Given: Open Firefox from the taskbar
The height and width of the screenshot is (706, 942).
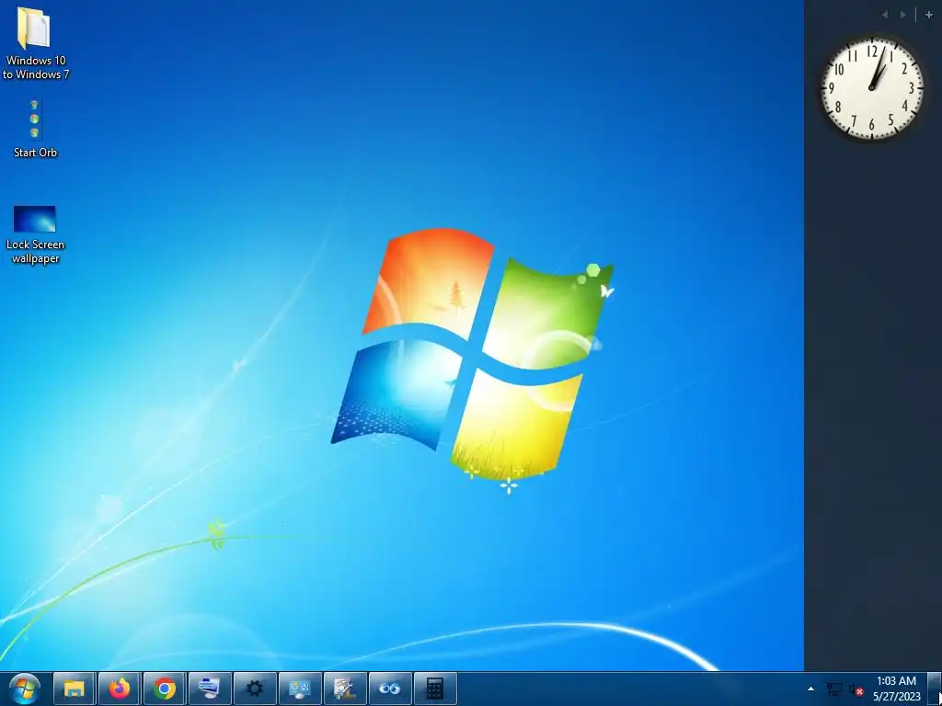Looking at the screenshot, I should coord(120,689).
